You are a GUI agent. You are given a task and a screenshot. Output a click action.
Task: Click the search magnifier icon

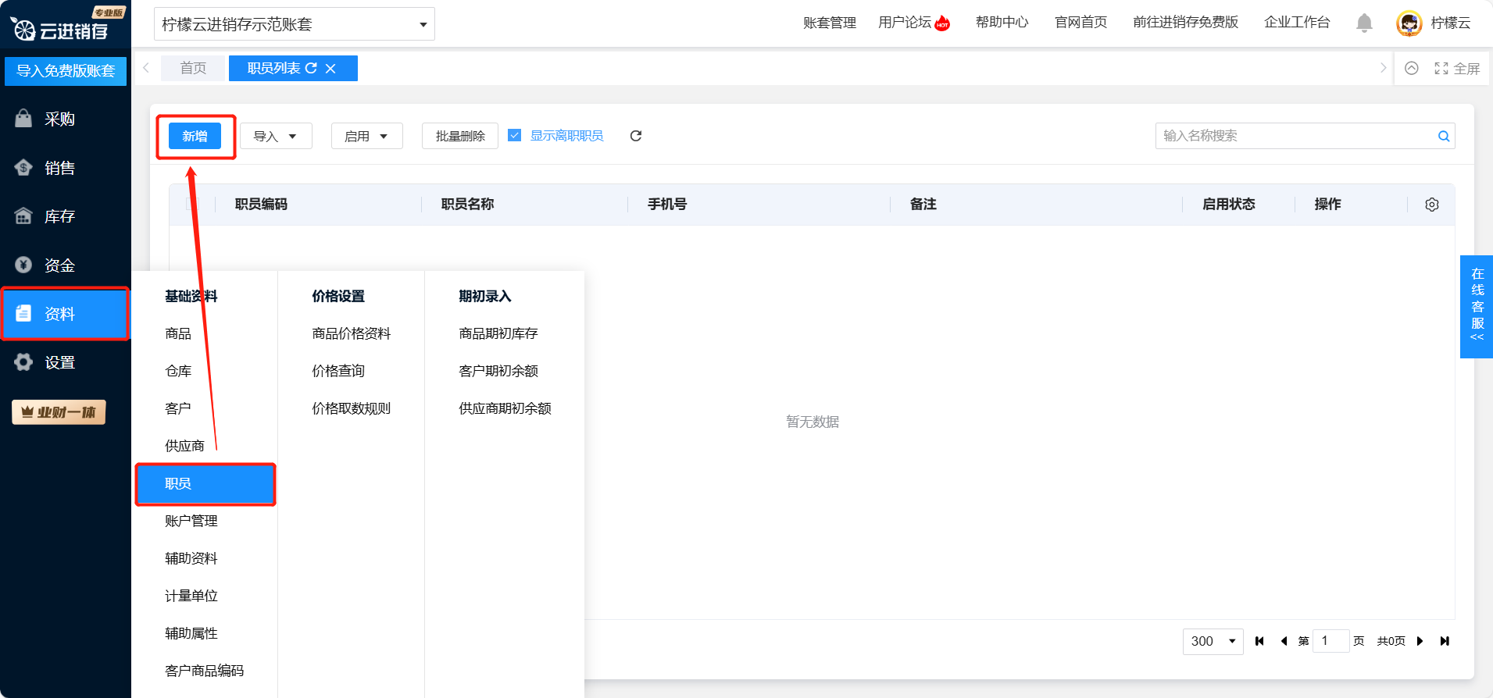pyautogui.click(x=1444, y=136)
